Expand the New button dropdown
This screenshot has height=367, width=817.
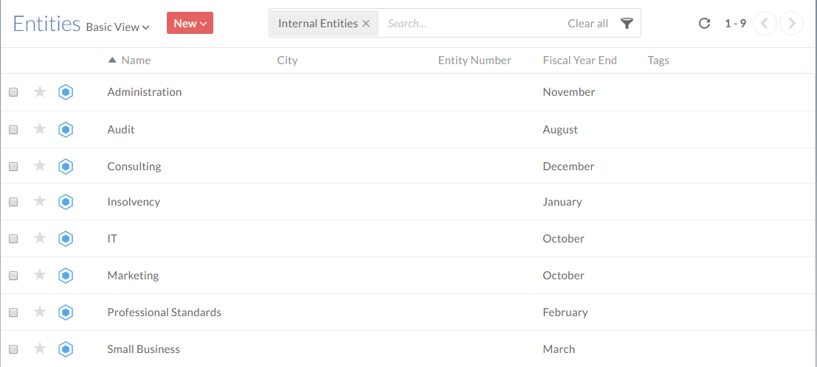pos(190,24)
